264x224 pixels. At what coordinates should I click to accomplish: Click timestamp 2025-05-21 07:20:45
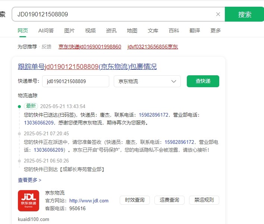click(46, 134)
